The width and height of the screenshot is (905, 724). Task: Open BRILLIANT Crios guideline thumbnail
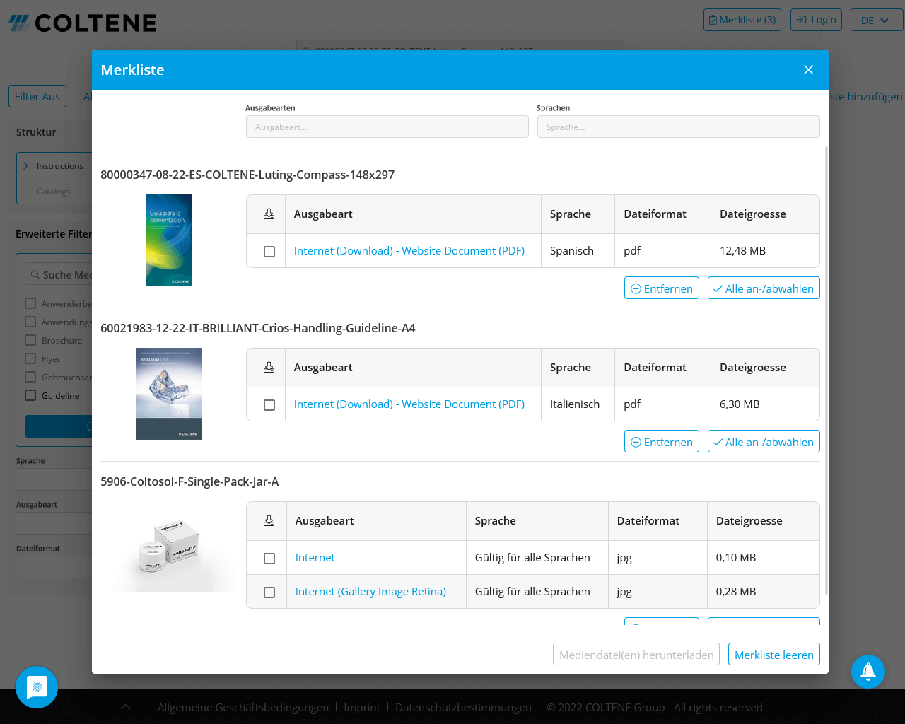[169, 394]
